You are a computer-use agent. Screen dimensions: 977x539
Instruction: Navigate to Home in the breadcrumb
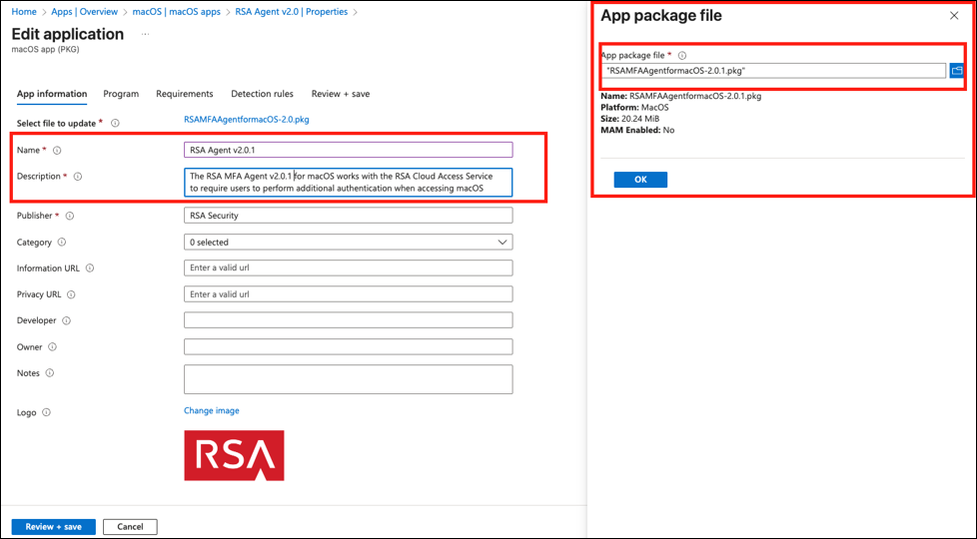(24, 12)
